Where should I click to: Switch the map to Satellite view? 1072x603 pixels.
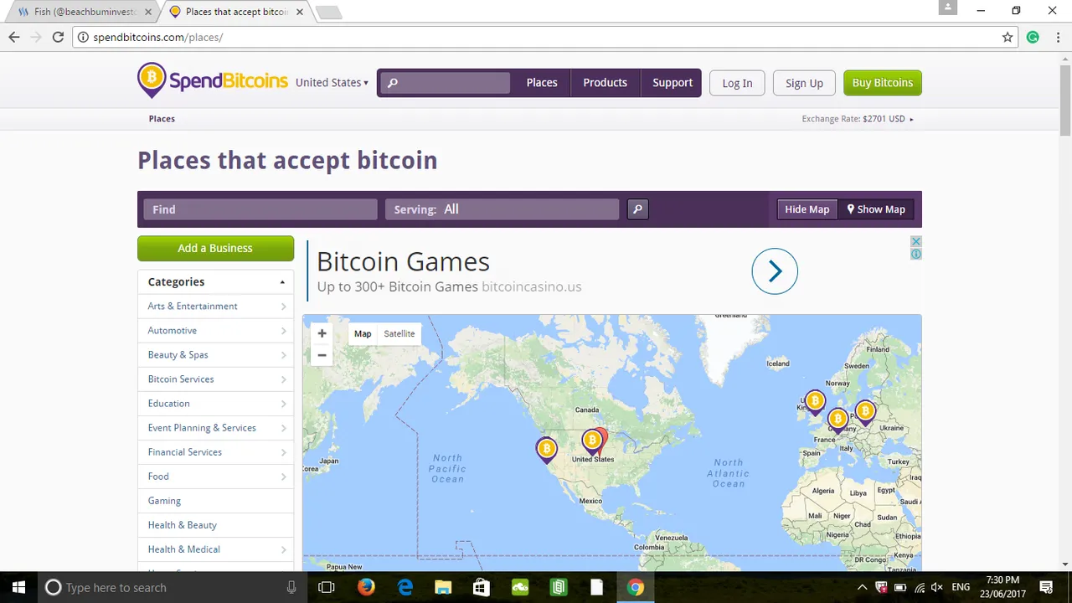pos(399,333)
